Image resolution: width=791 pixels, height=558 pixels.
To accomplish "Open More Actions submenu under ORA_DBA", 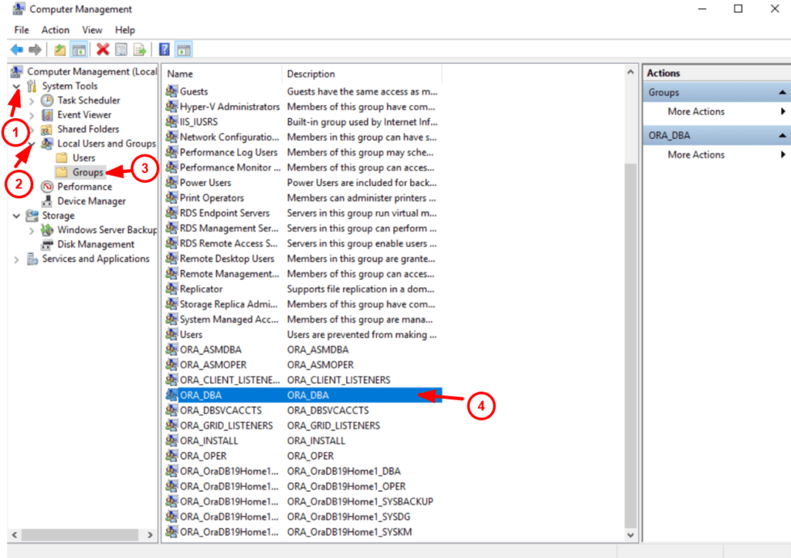I will (x=696, y=155).
